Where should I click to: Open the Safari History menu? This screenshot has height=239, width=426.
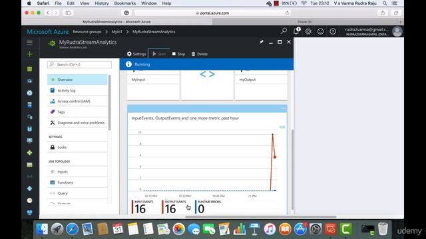102,3
